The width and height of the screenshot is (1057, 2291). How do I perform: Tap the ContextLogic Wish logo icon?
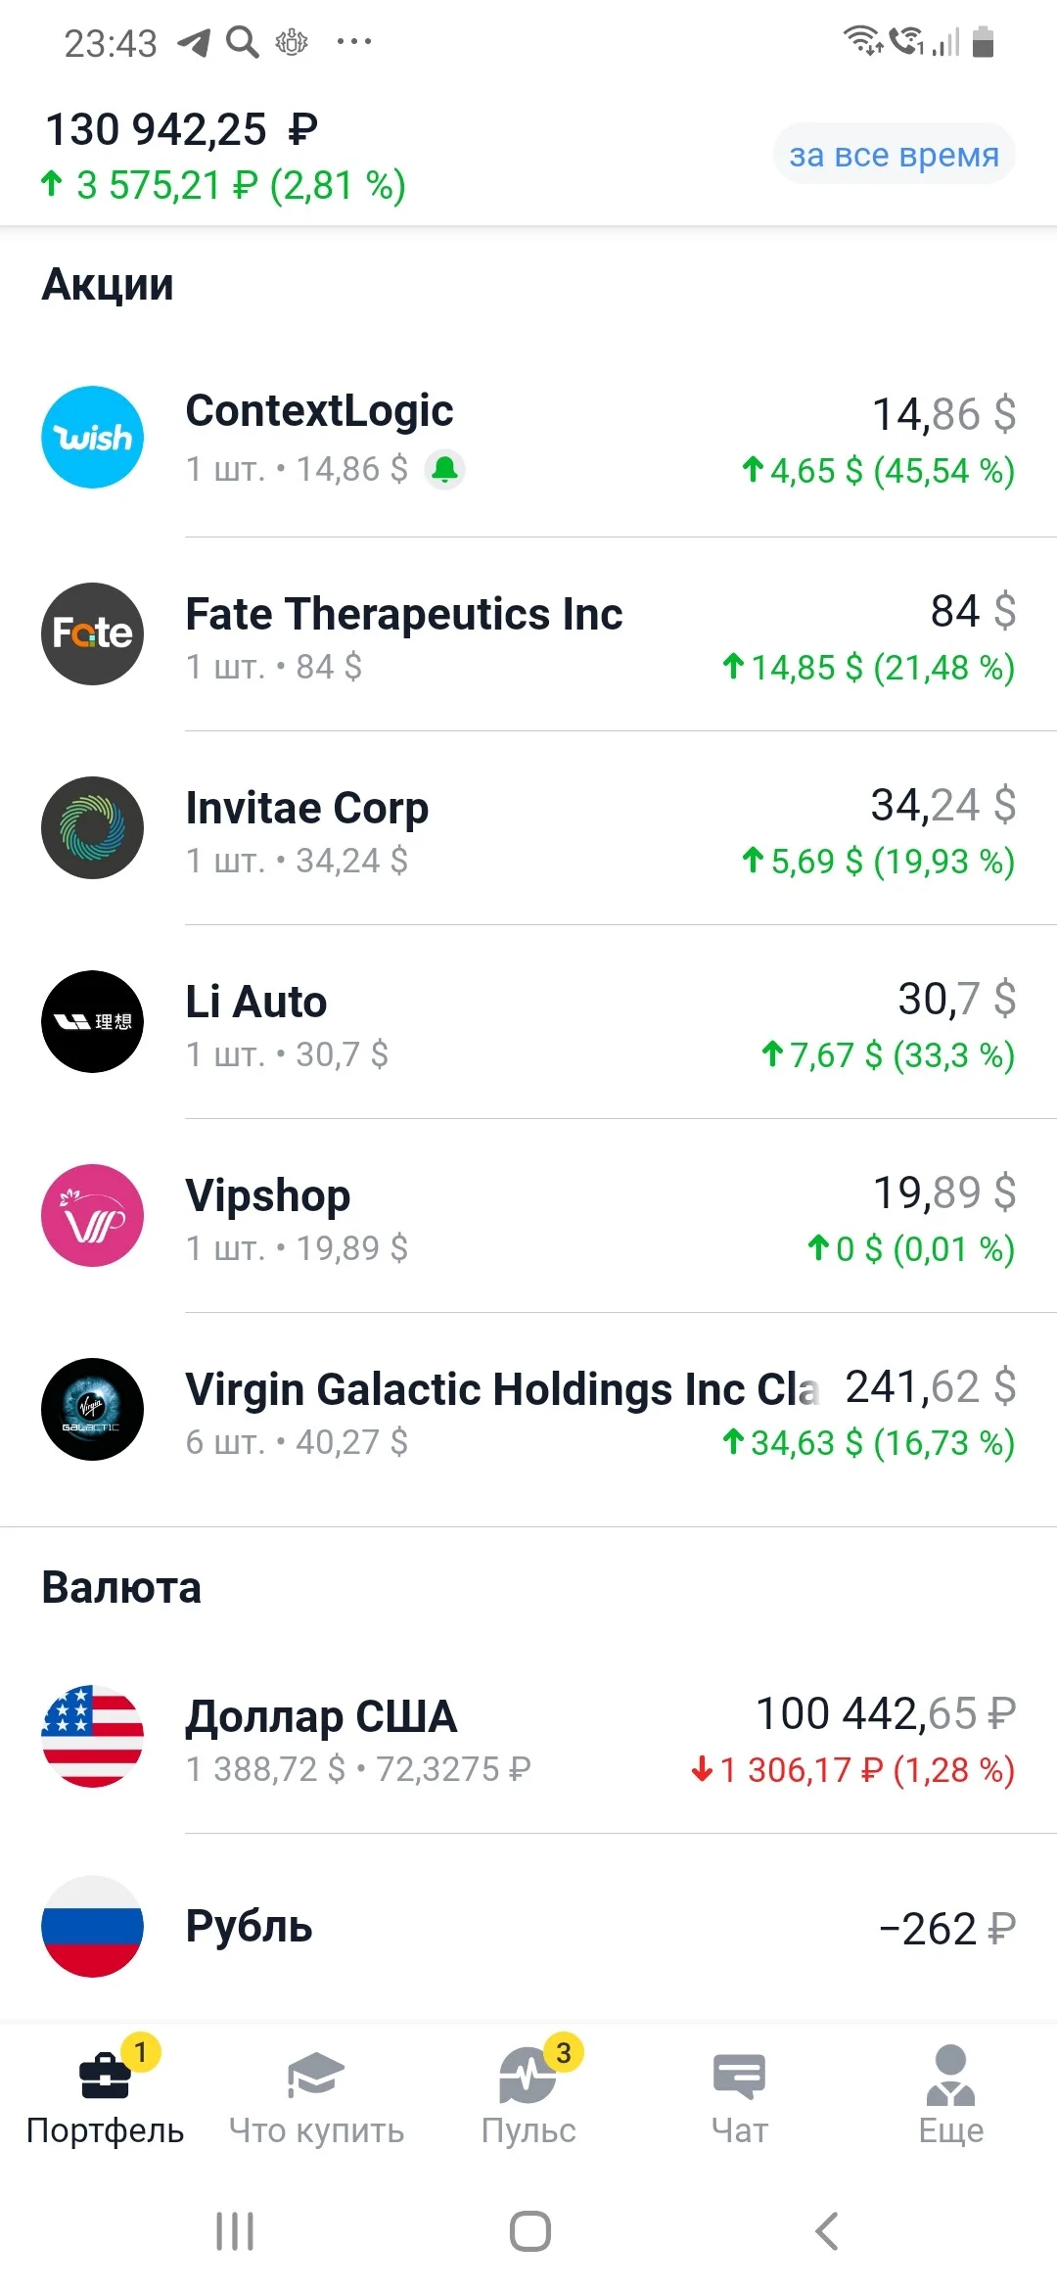pyautogui.click(x=93, y=438)
